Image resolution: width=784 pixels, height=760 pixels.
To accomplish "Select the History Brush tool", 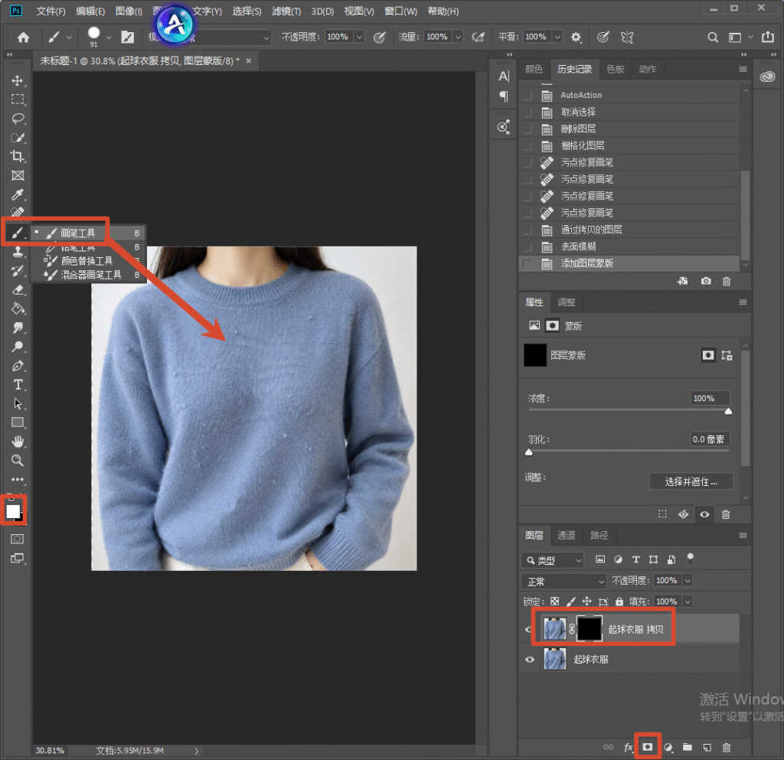I will (18, 271).
